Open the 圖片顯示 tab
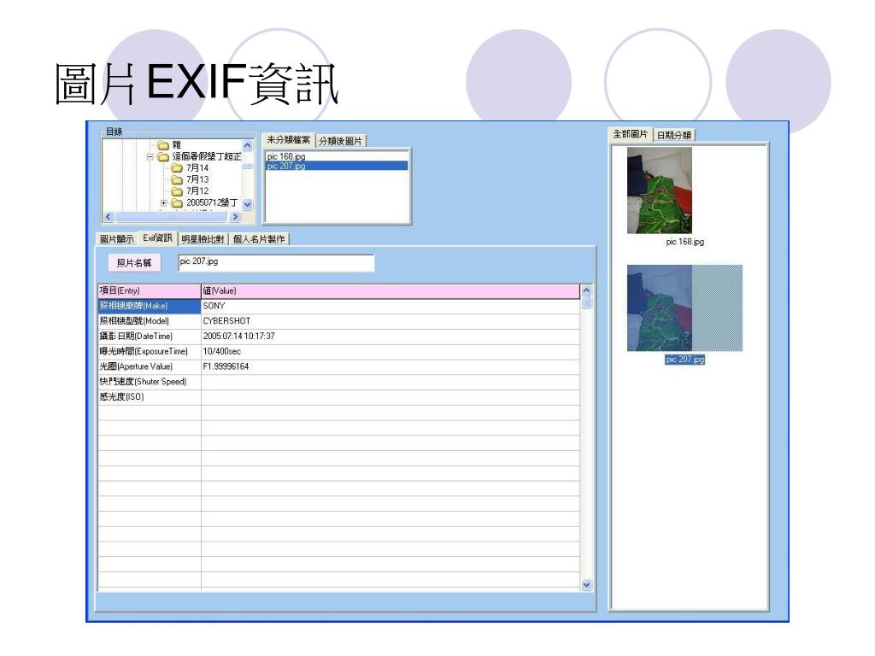The height and width of the screenshot is (656, 875). tap(116, 239)
